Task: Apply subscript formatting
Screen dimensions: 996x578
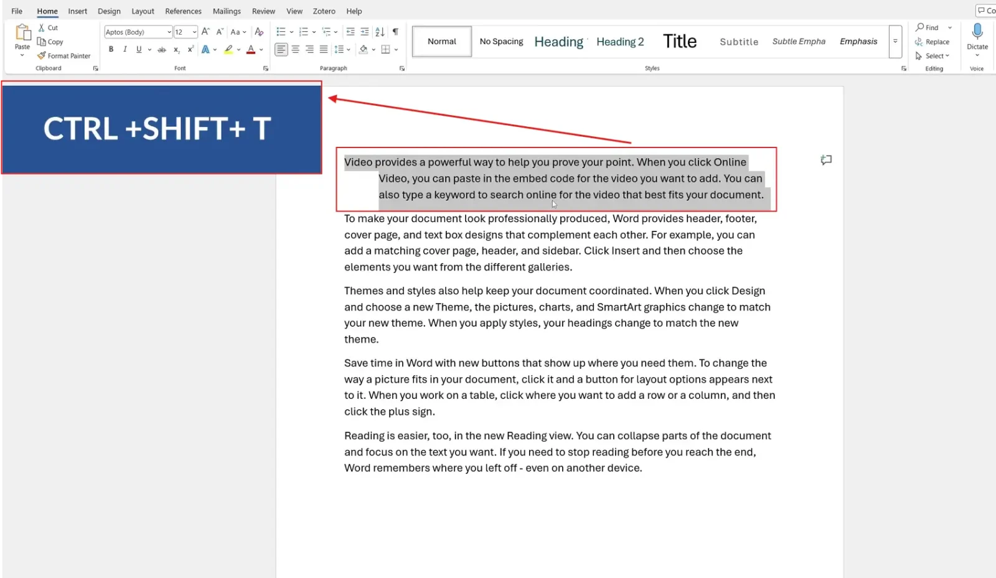Action: tap(177, 49)
